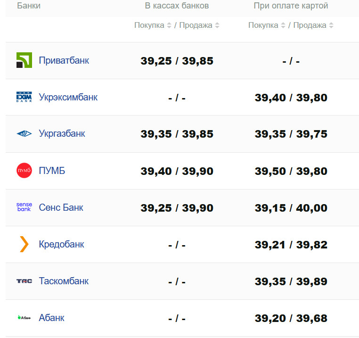Click the Приватбанк green logo icon

tap(24, 60)
